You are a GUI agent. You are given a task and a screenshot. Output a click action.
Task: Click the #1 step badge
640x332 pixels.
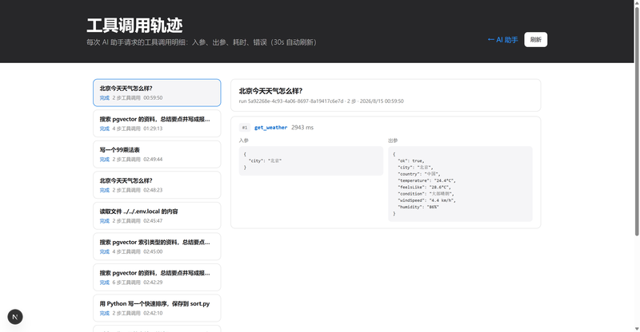(245, 128)
